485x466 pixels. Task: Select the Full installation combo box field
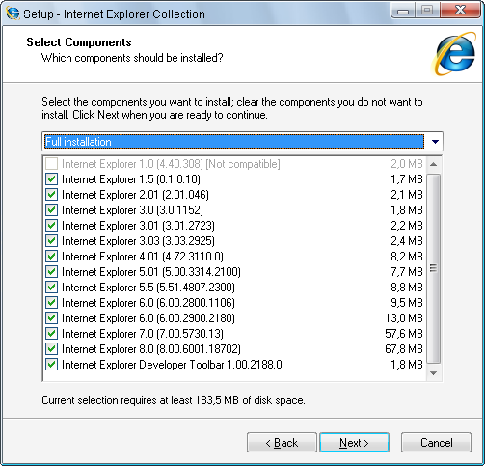[x=242, y=142]
